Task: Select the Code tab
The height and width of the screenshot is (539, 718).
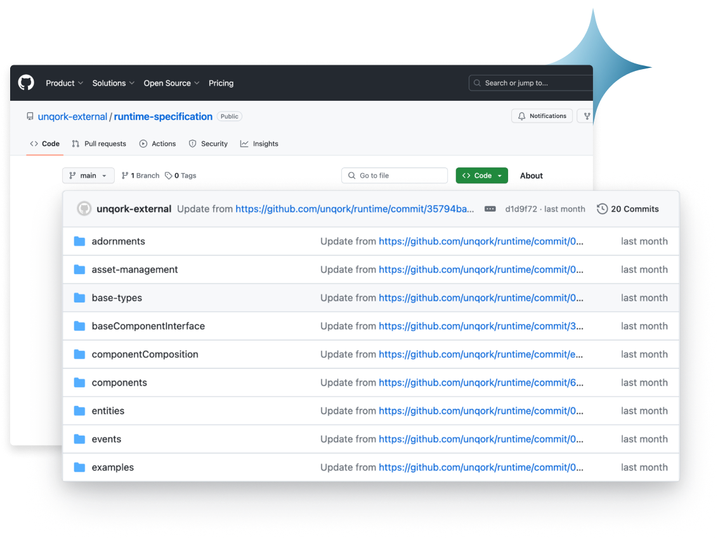Action: coord(45,144)
